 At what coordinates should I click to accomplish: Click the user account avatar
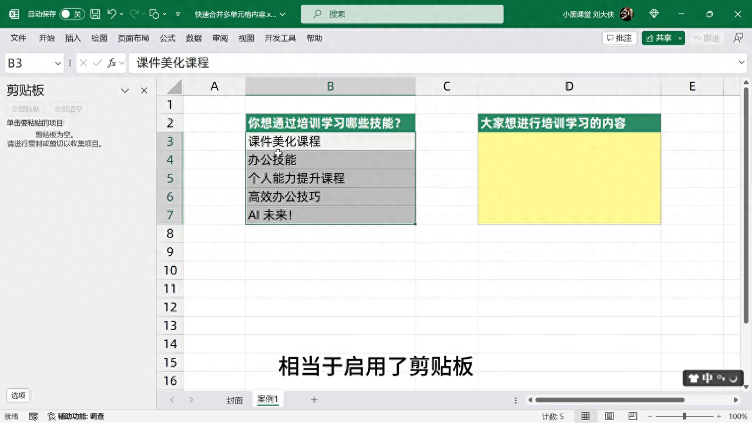click(x=626, y=14)
